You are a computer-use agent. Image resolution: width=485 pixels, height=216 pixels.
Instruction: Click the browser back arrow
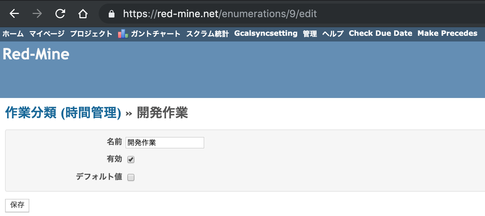(14, 14)
